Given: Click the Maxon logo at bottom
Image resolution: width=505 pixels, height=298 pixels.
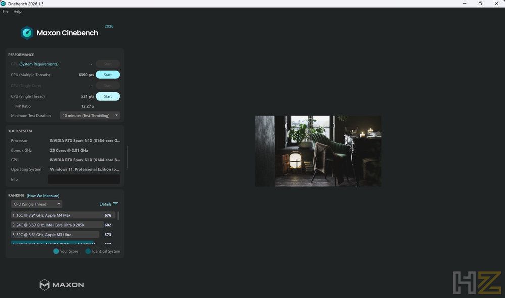Looking at the screenshot, I should [62, 285].
